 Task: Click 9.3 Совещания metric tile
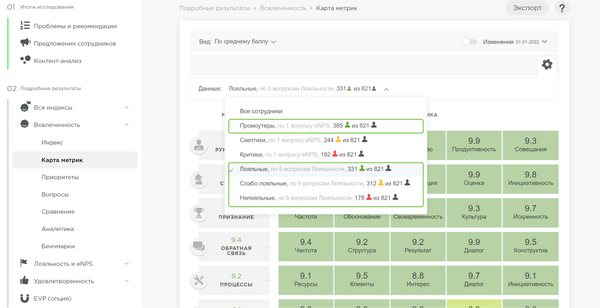click(531, 145)
